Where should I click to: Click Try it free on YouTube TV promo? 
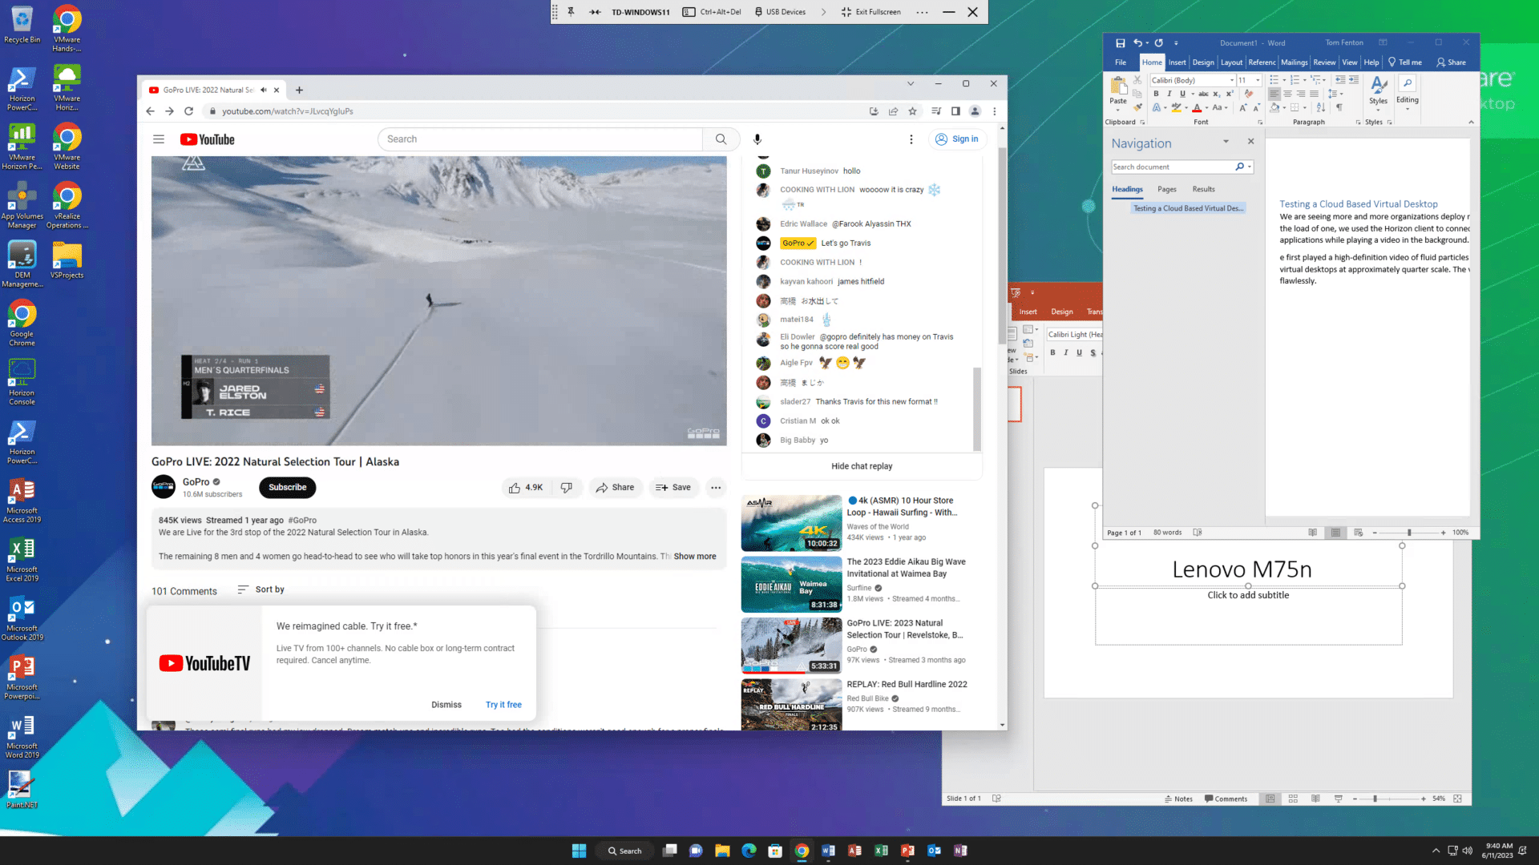(x=503, y=705)
